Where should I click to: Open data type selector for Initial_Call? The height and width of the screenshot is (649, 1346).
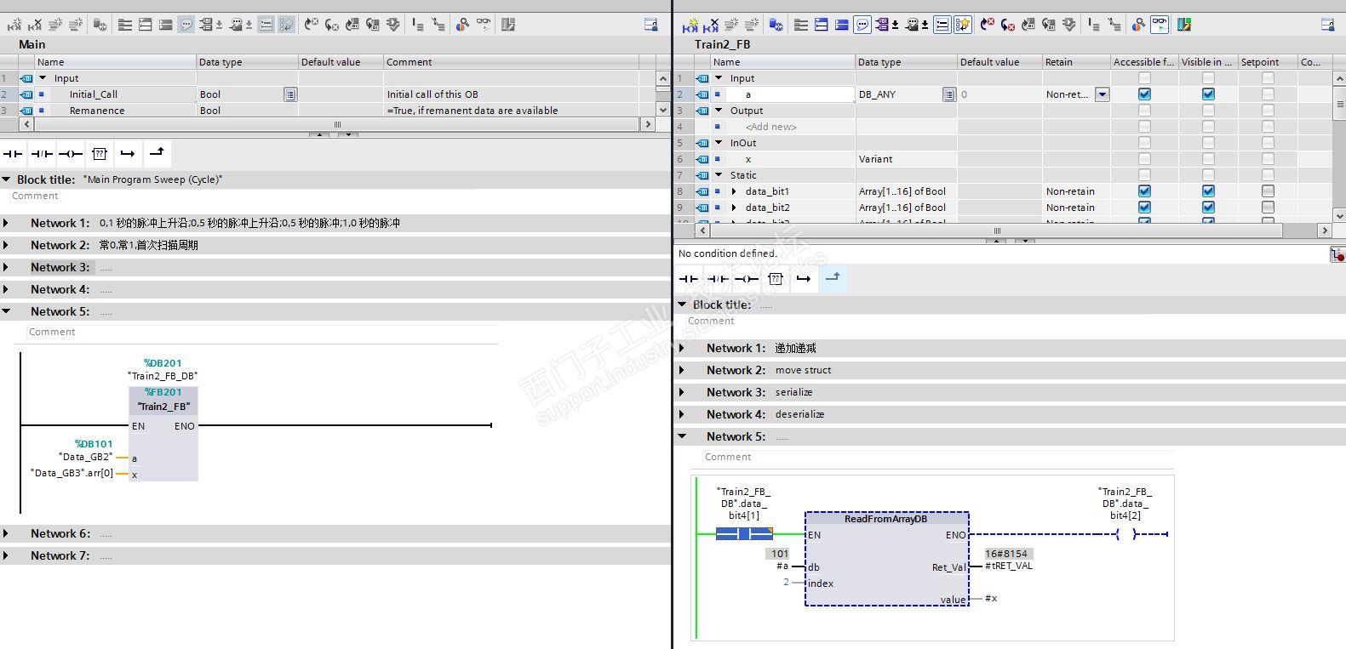click(x=290, y=94)
